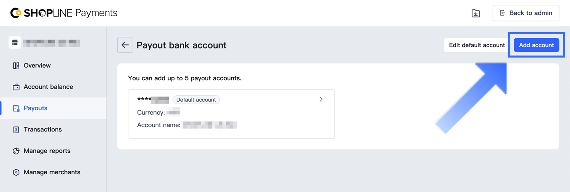Screen dimensions: 570x192
Task: Click the Manage reports pie chart icon
Action: click(x=16, y=151)
